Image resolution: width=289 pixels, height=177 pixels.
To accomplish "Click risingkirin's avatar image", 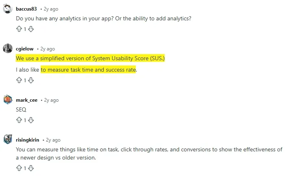I will (8, 140).
